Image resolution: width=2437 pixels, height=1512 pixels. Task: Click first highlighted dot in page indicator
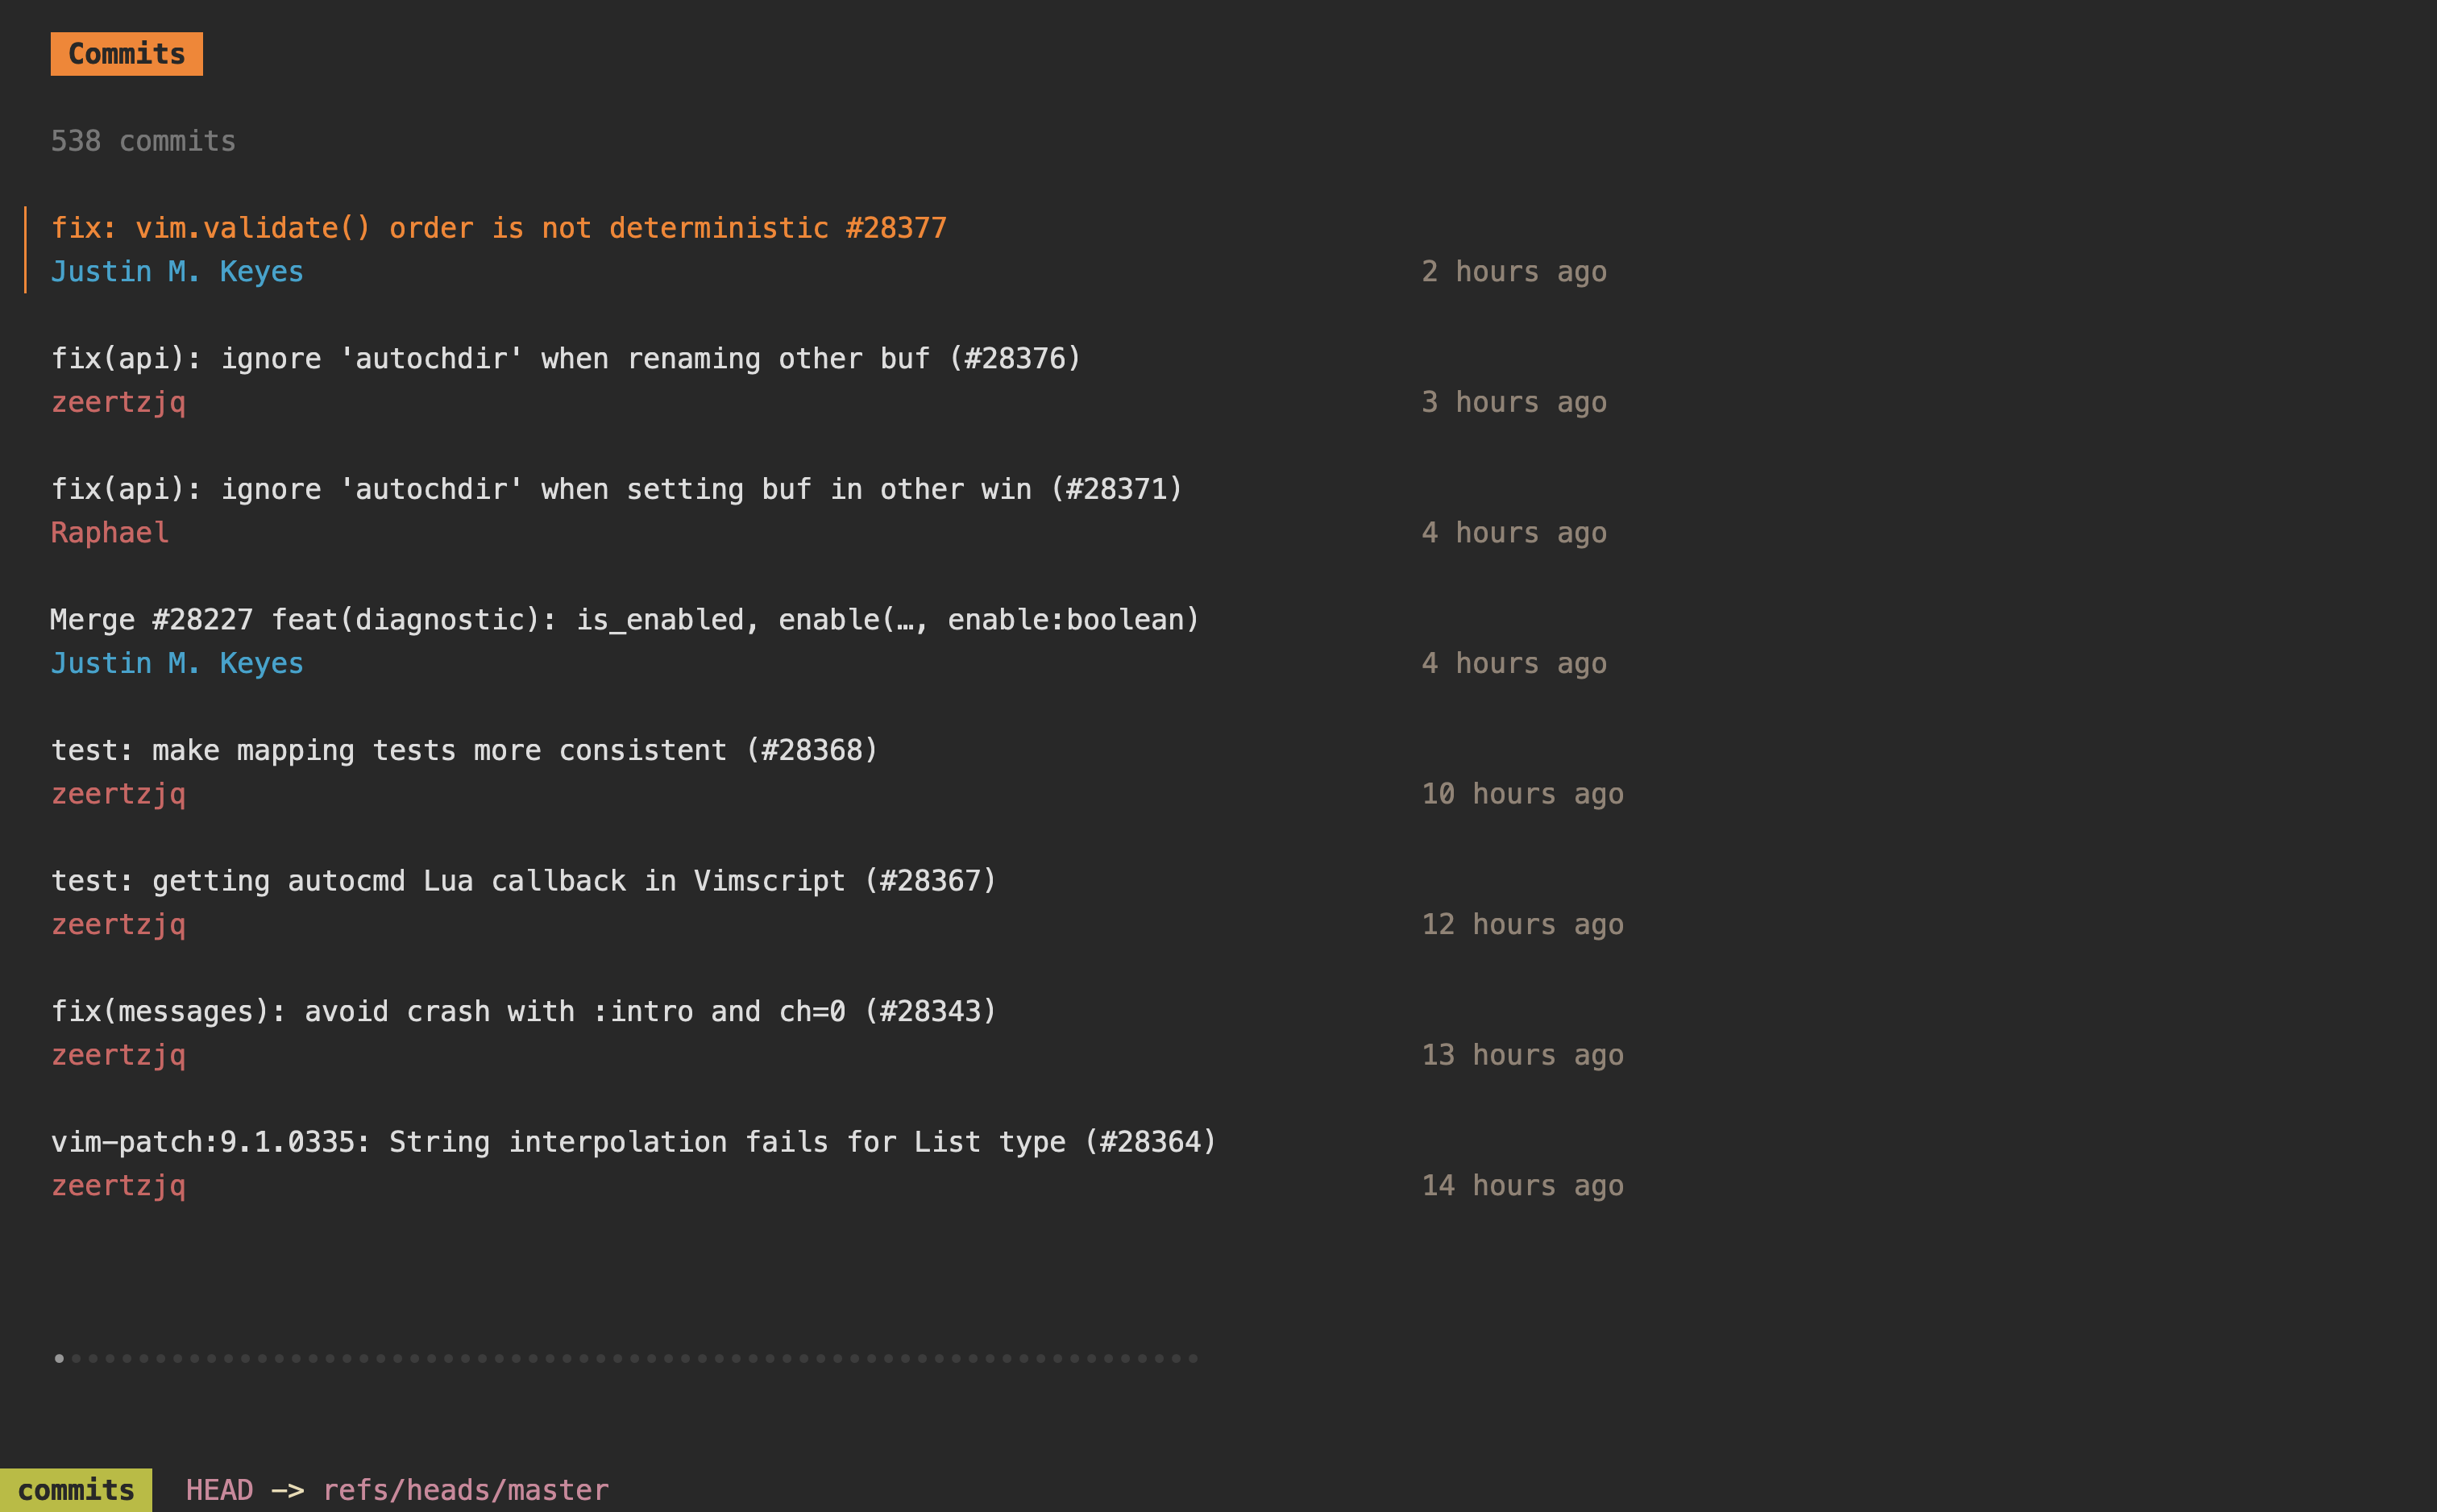click(x=59, y=1358)
